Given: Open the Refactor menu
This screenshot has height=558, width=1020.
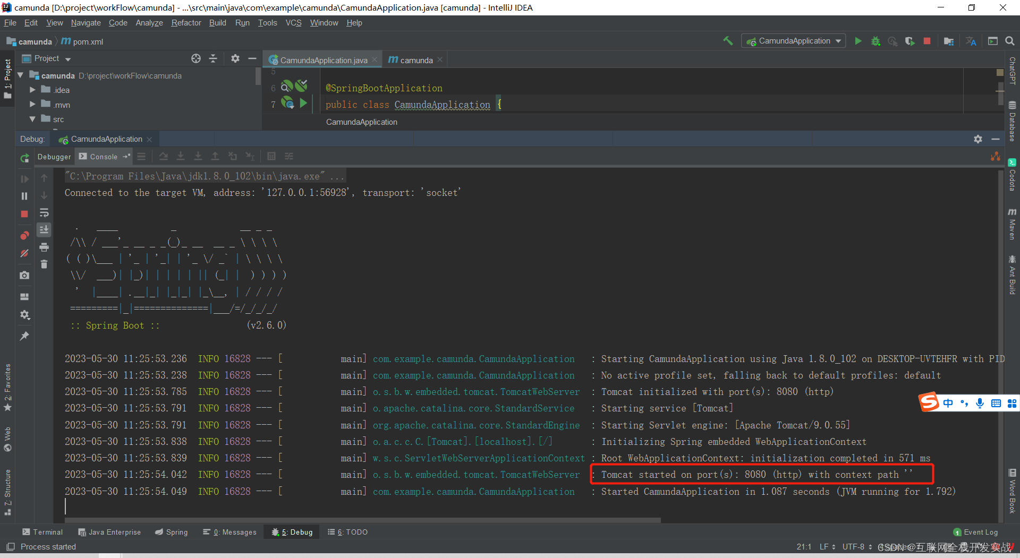Looking at the screenshot, I should coord(186,23).
